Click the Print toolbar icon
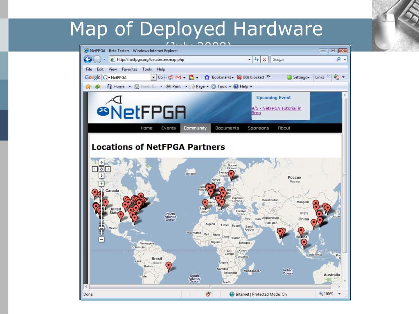 [x=168, y=86]
